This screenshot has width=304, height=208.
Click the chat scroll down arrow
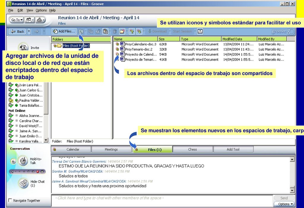[292, 190]
